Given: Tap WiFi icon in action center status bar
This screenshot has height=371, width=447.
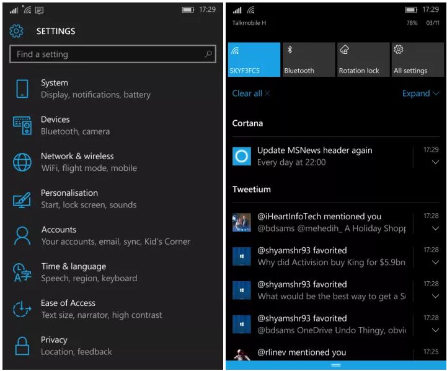Looking at the screenshot, I should click(251, 11).
